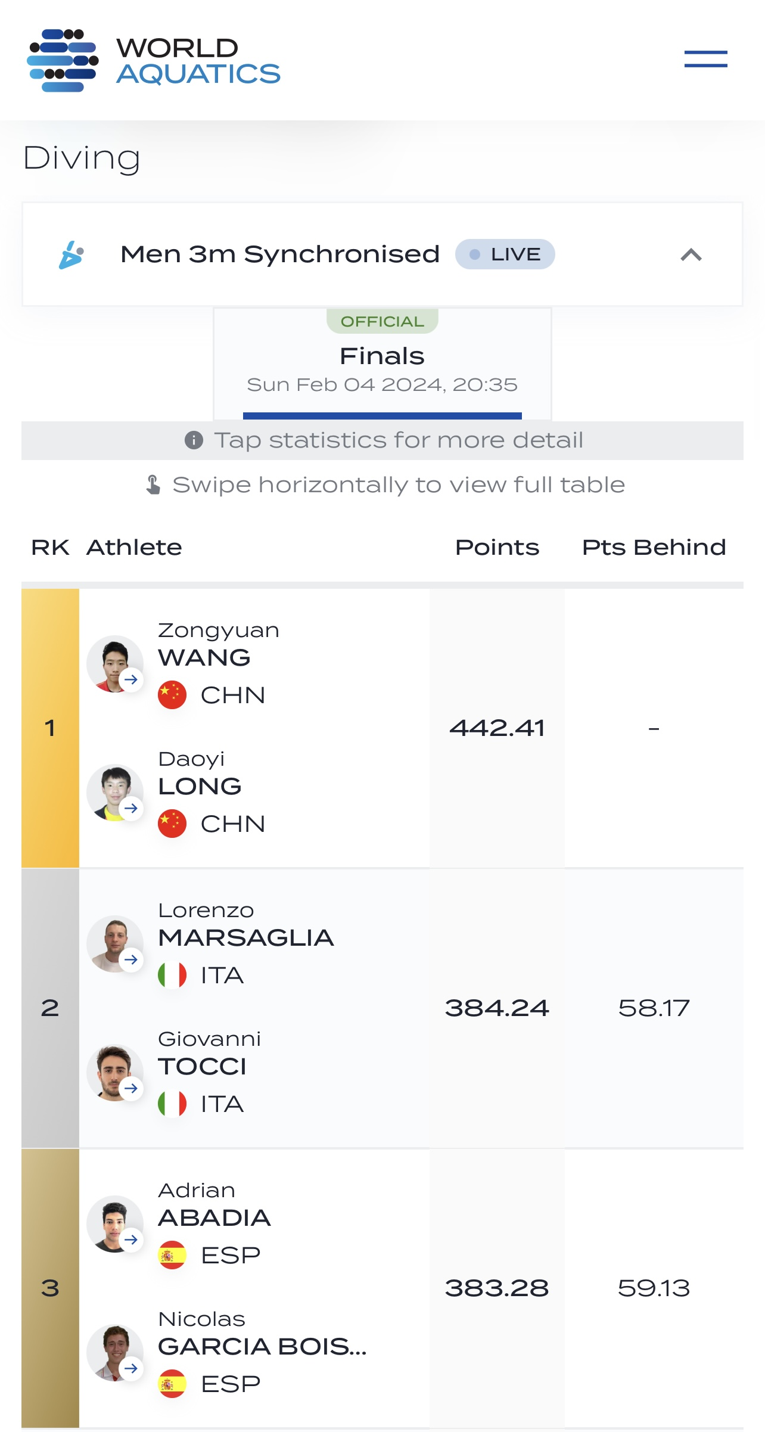Expand the Men 3m Synchronised event selector

click(x=280, y=254)
